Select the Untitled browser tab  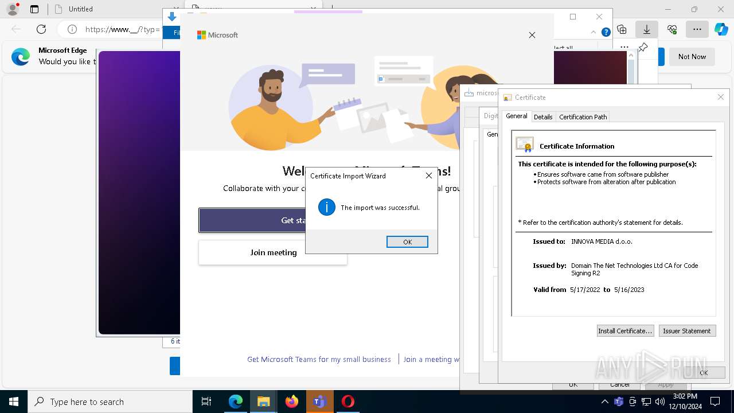80,9
